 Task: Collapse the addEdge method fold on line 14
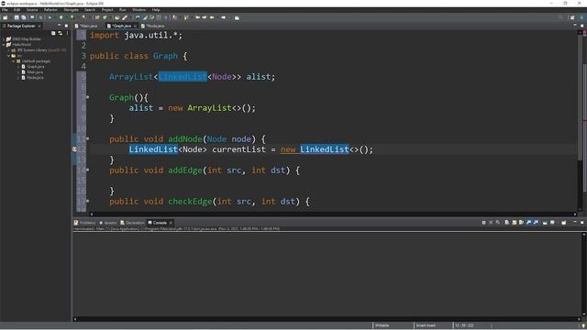click(88, 170)
